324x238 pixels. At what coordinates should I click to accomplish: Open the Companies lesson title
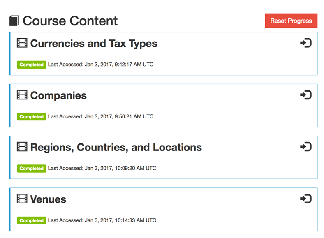click(58, 96)
